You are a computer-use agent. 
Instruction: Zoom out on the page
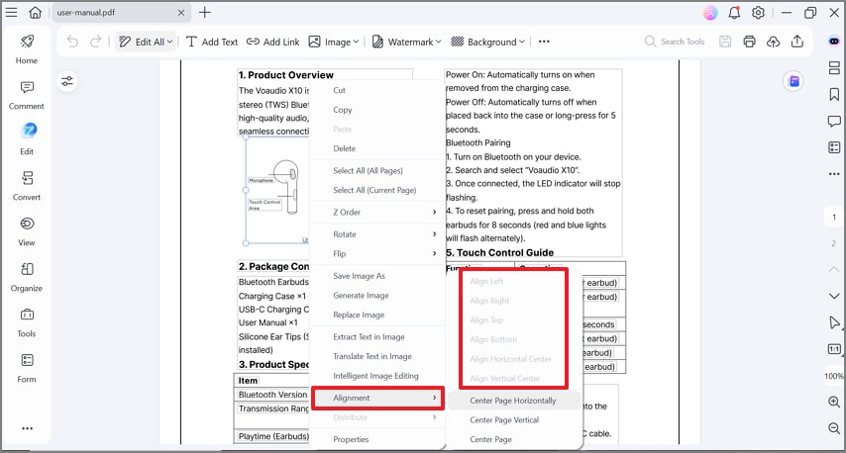tap(834, 428)
